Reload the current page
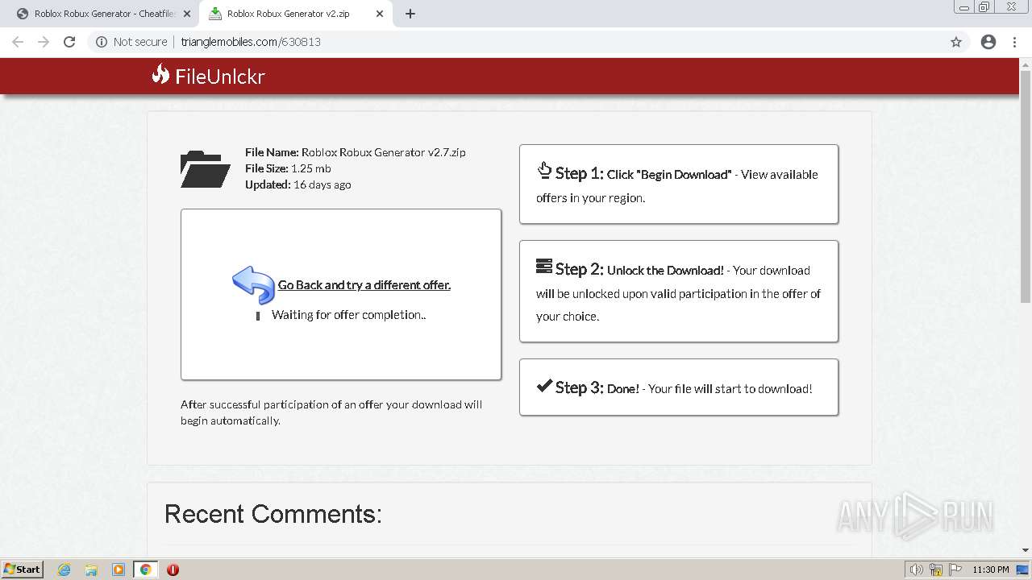Screen dimensions: 1032x580 click(69, 42)
